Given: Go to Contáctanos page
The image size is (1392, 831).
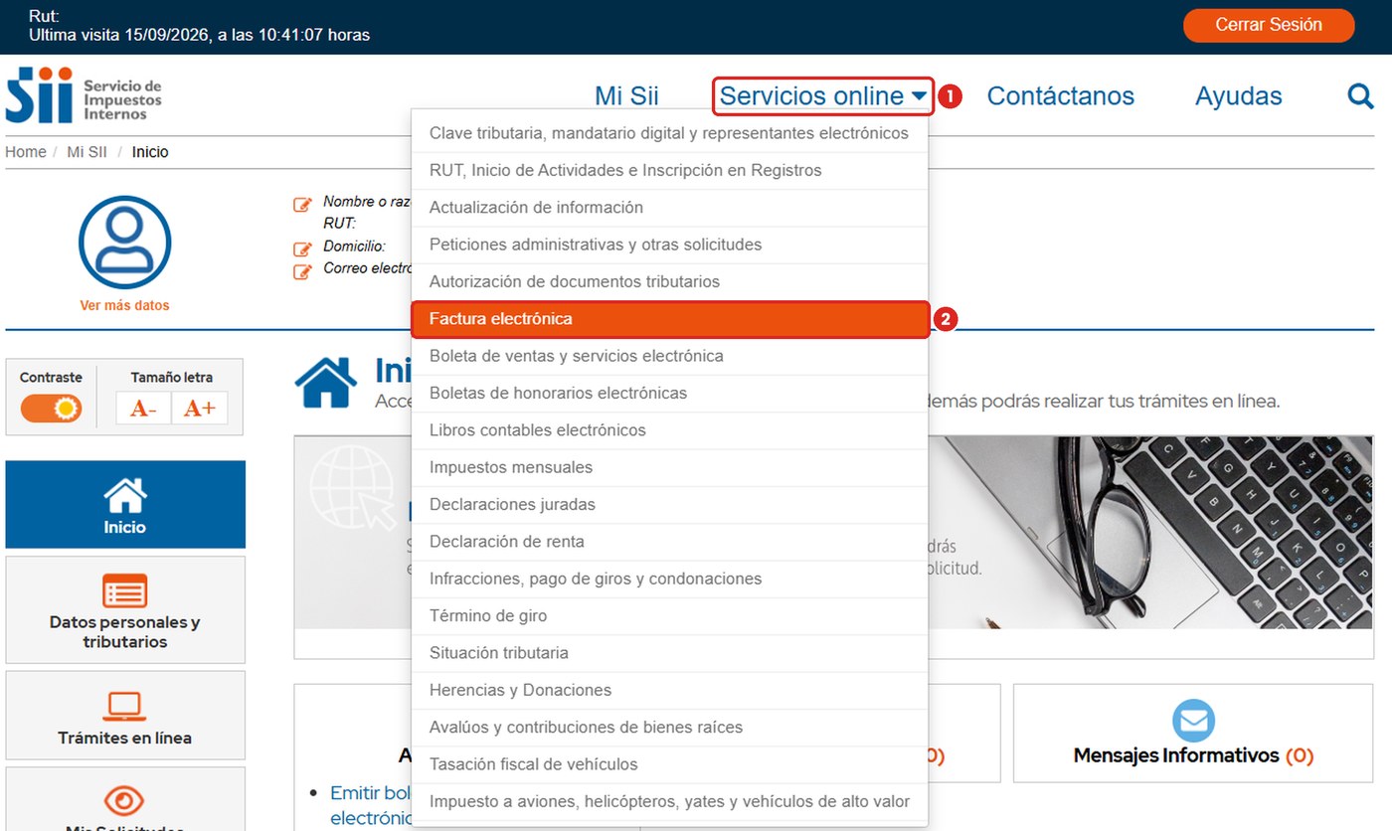Looking at the screenshot, I should [1061, 96].
